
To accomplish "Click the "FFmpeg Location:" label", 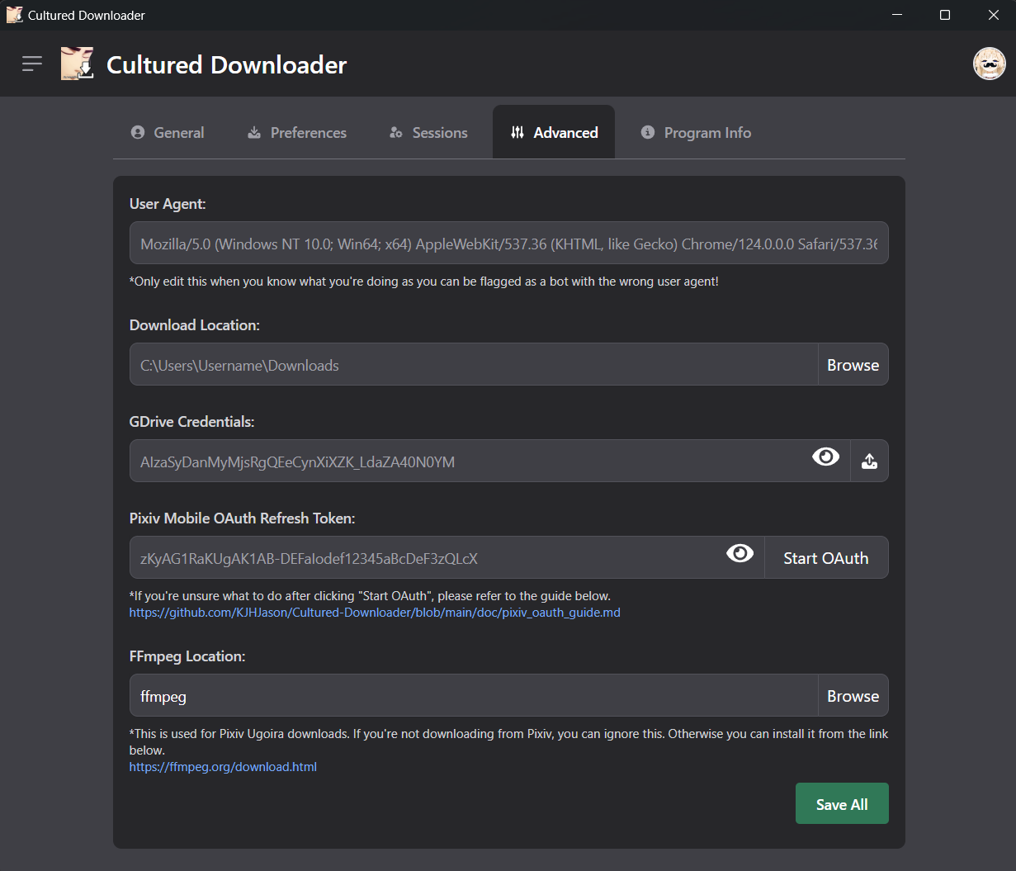I will tap(187, 656).
